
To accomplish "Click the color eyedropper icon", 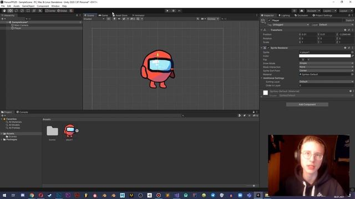I will click(352, 56).
